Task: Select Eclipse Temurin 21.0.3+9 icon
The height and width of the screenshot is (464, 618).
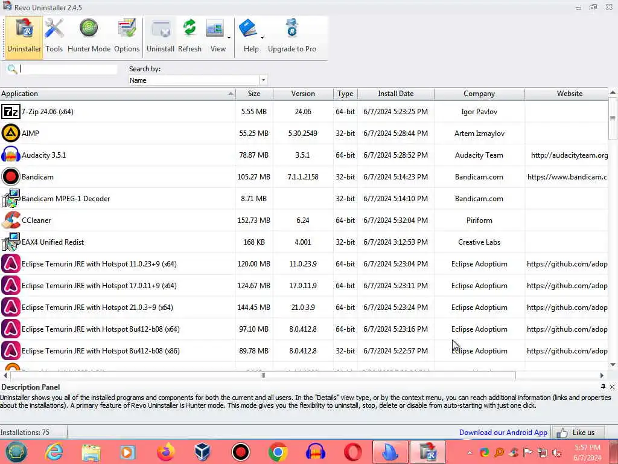Action: [11, 308]
